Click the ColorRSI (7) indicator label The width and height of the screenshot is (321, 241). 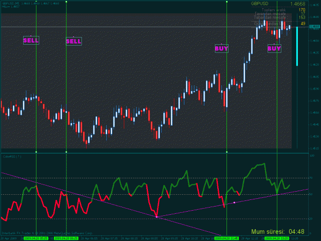(x=12, y=156)
